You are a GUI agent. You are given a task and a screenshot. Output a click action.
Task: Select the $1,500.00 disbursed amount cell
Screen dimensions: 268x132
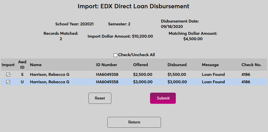177,75
